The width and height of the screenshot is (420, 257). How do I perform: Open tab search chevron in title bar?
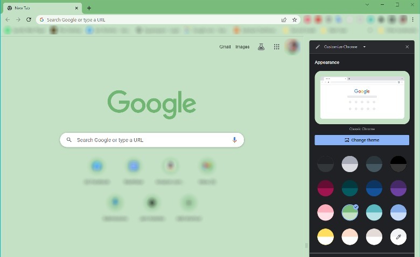tap(367, 4)
